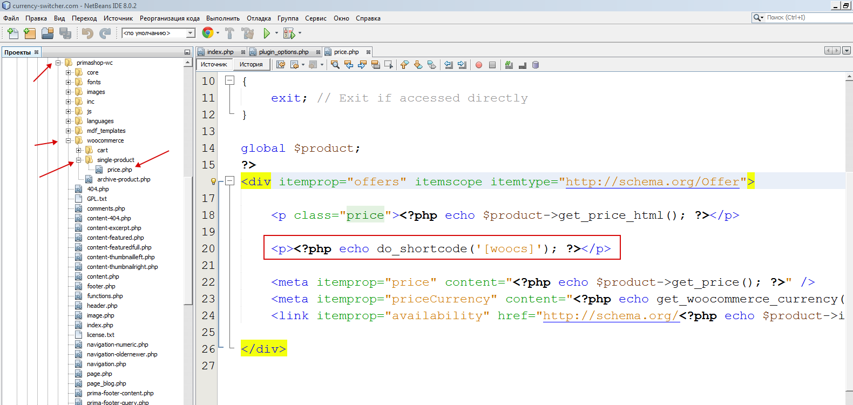Stop macro recording square icon
853x405 pixels.
click(x=492, y=65)
